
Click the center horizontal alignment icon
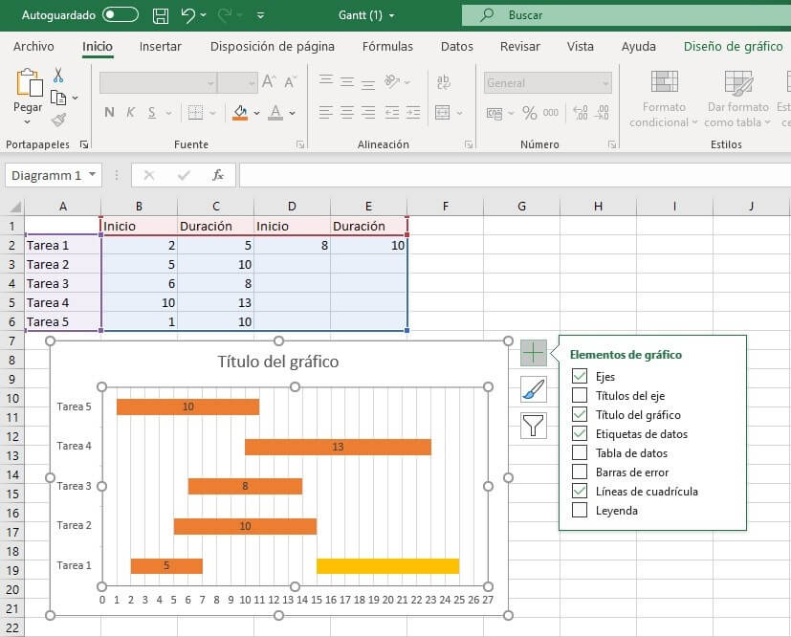point(347,112)
